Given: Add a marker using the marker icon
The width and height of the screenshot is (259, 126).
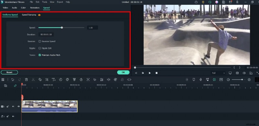Looking at the screenshot, I should point(194,80).
